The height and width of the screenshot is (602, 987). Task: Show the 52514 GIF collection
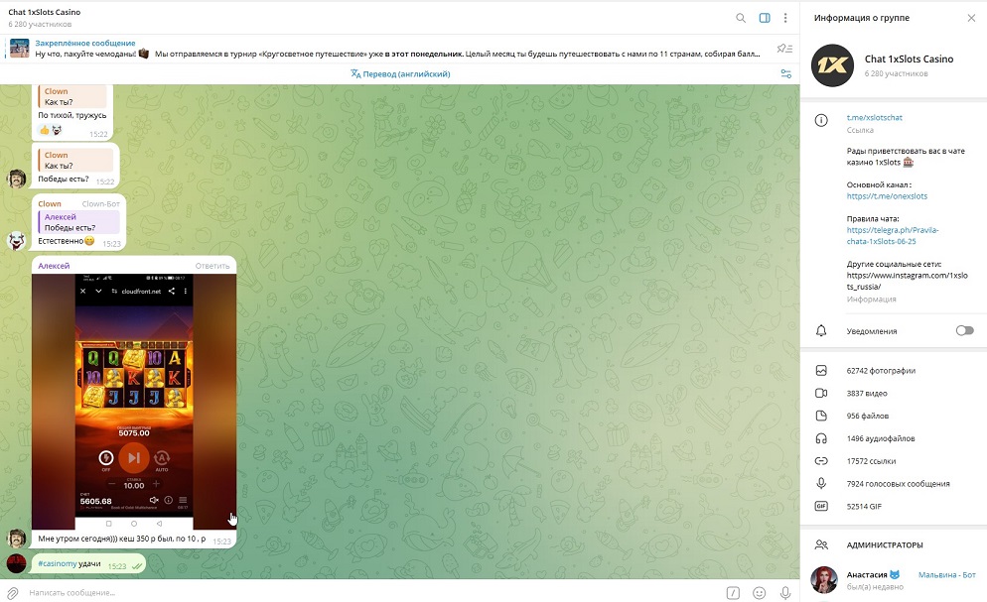pos(864,507)
